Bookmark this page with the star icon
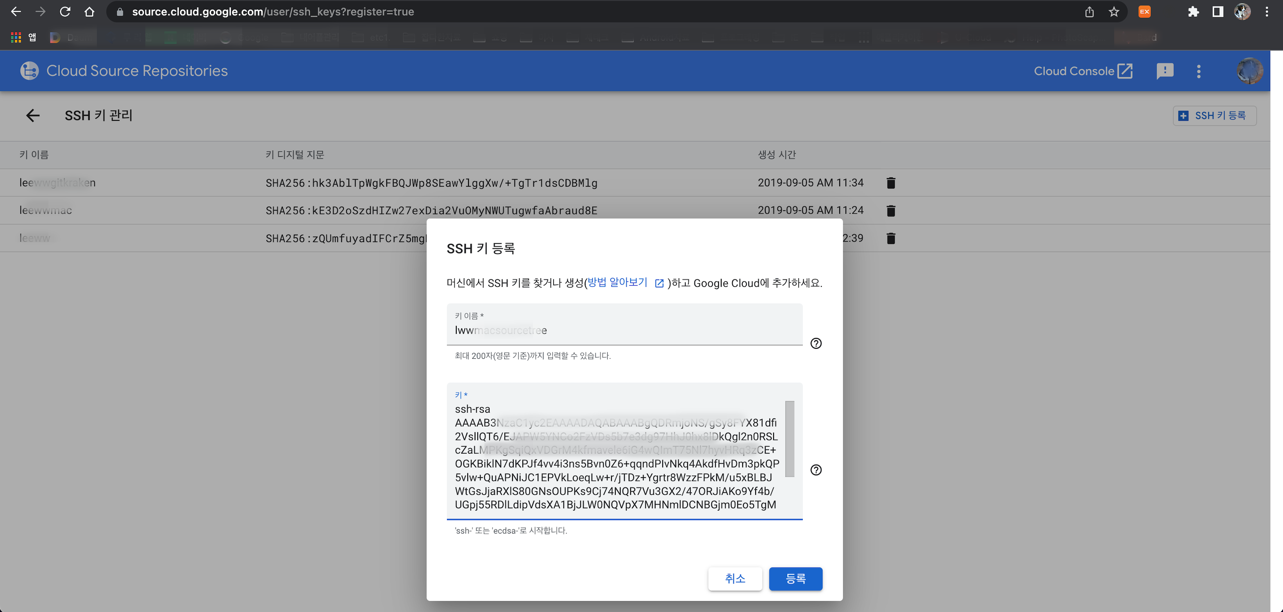Viewport: 1283px width, 612px height. pos(1114,12)
